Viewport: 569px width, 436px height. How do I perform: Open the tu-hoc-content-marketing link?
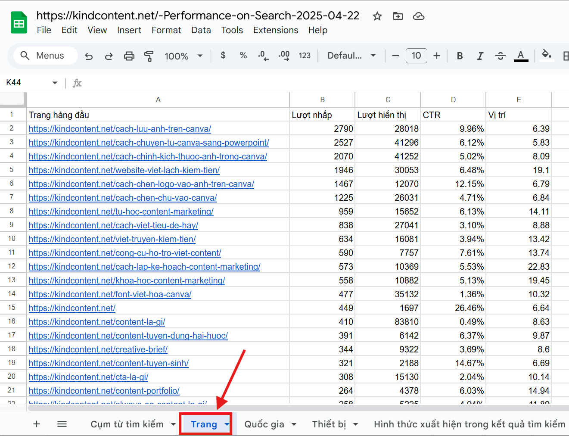click(x=121, y=212)
